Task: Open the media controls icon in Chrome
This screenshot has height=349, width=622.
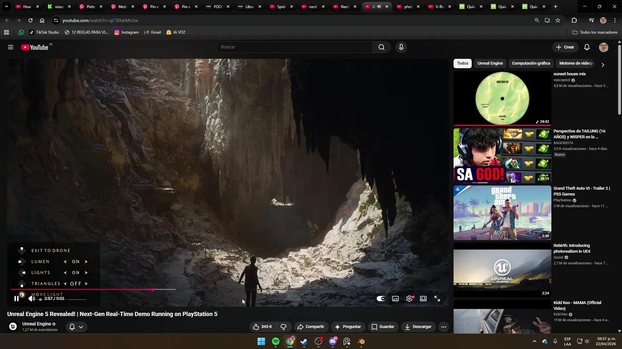Action: point(591,20)
